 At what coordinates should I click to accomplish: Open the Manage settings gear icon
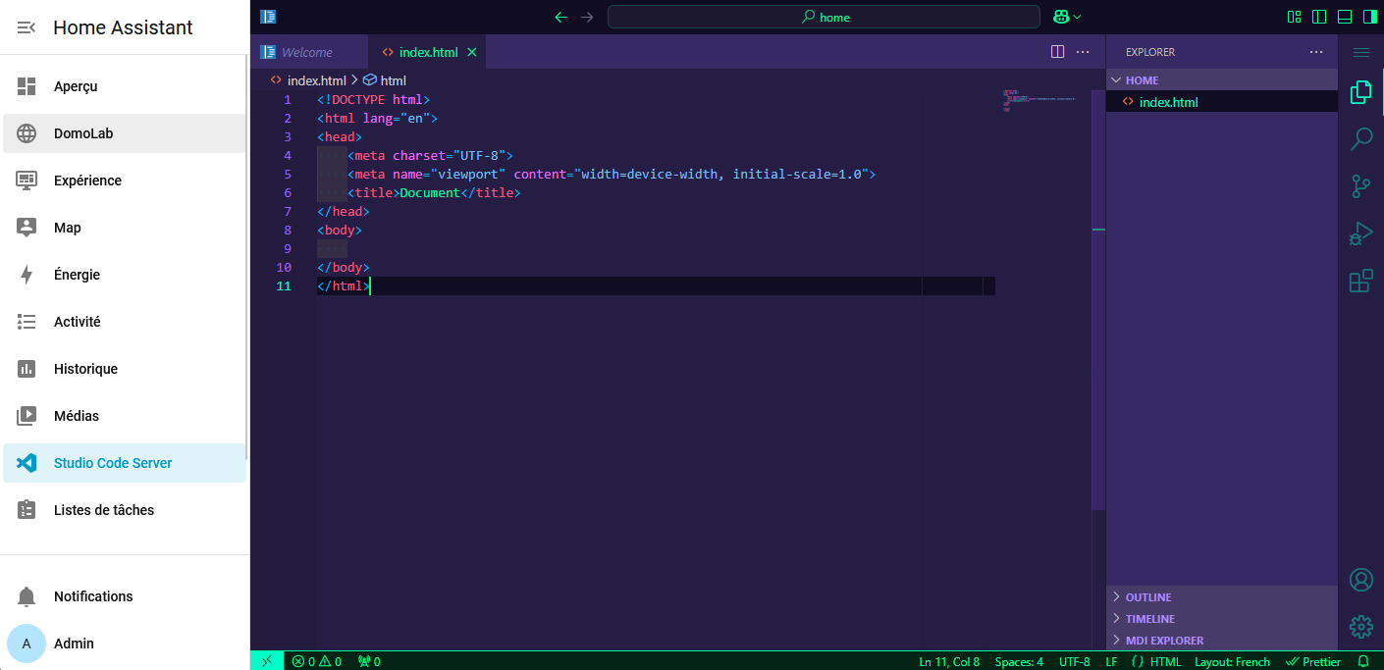tap(1360, 627)
